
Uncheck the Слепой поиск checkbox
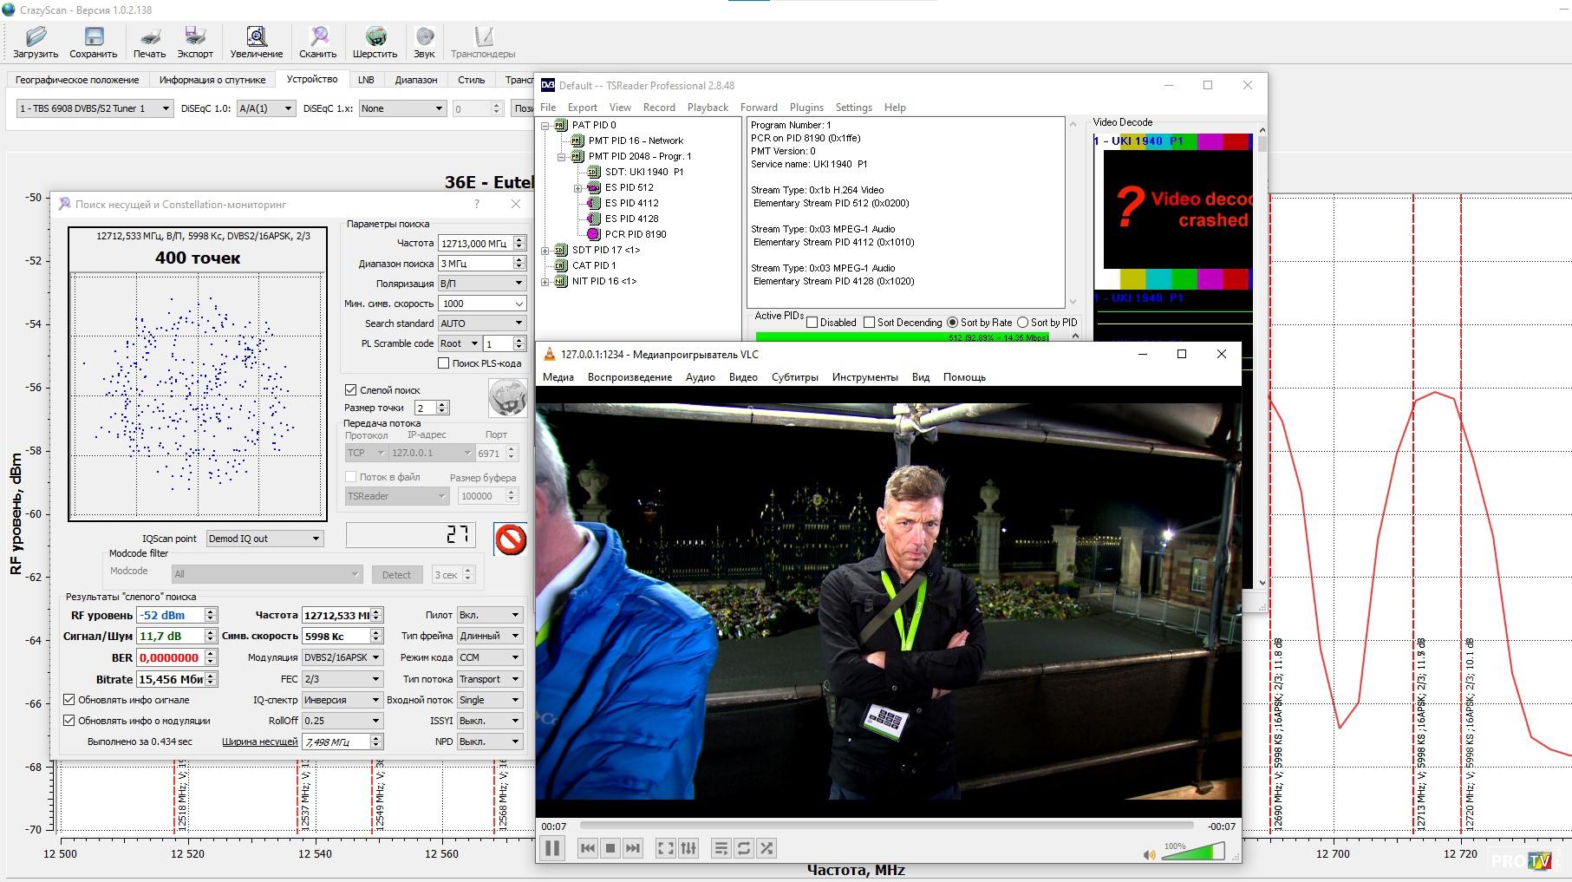(351, 390)
